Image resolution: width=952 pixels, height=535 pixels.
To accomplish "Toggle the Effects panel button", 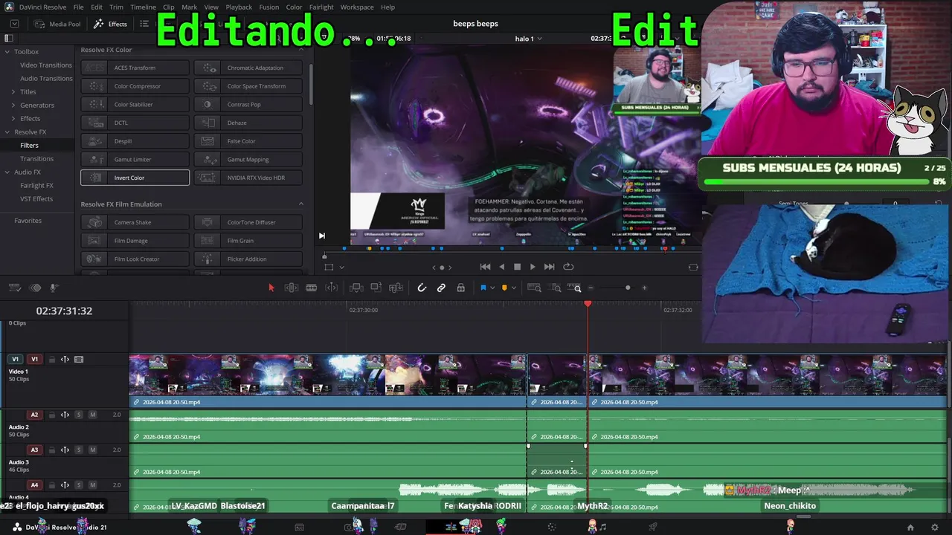I will coord(110,24).
